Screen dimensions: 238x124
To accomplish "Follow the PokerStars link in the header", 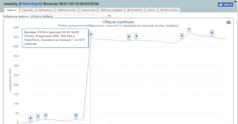I will [30, 4].
